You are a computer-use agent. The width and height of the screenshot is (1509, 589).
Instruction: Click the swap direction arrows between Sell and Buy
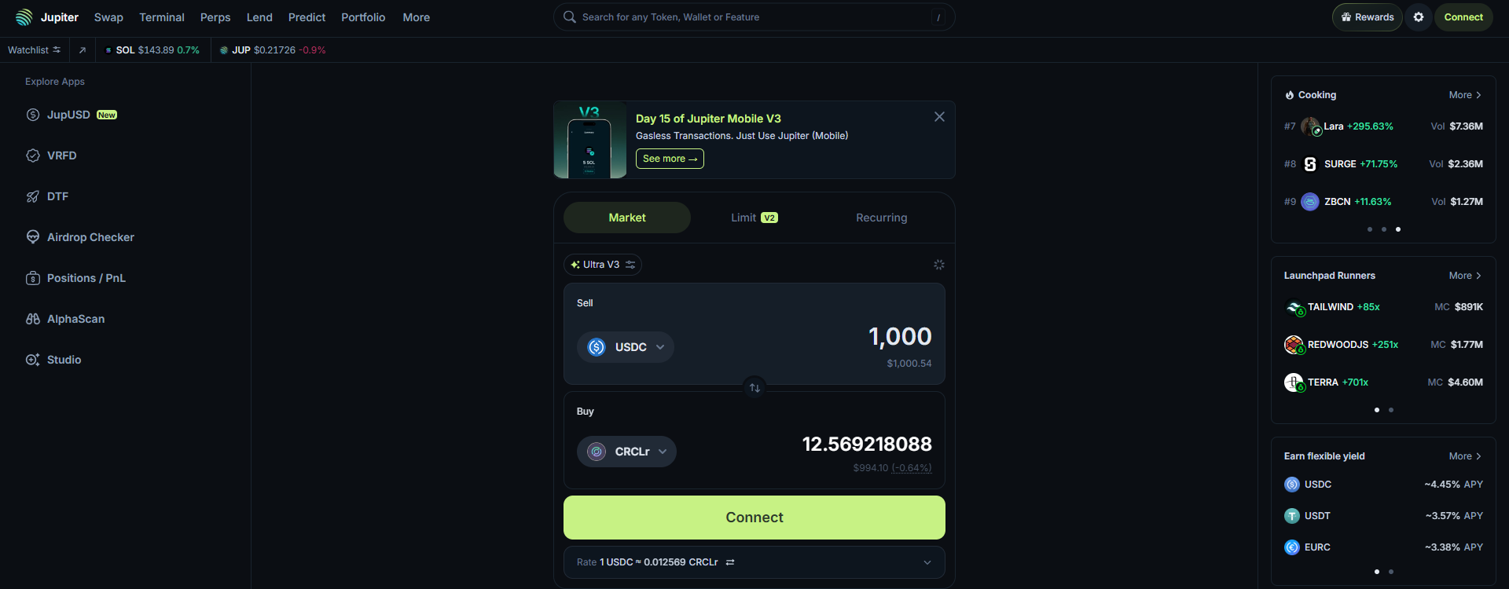pos(754,388)
